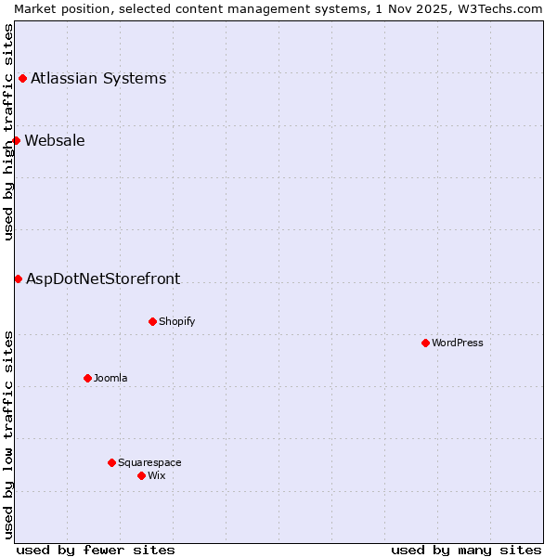
Task: Click the Shopify text label
Action: tap(176, 322)
